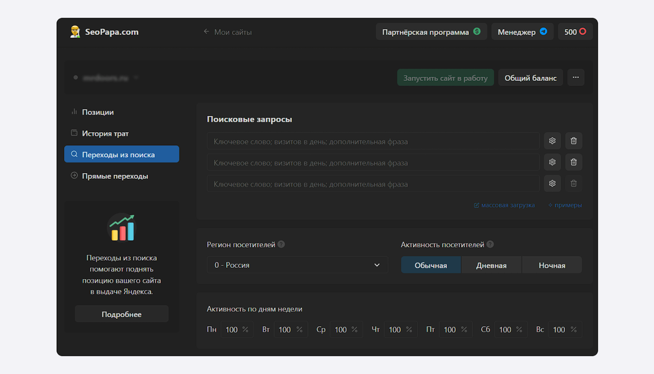Delete the first query row
Image resolution: width=654 pixels, height=374 pixels.
click(573, 141)
